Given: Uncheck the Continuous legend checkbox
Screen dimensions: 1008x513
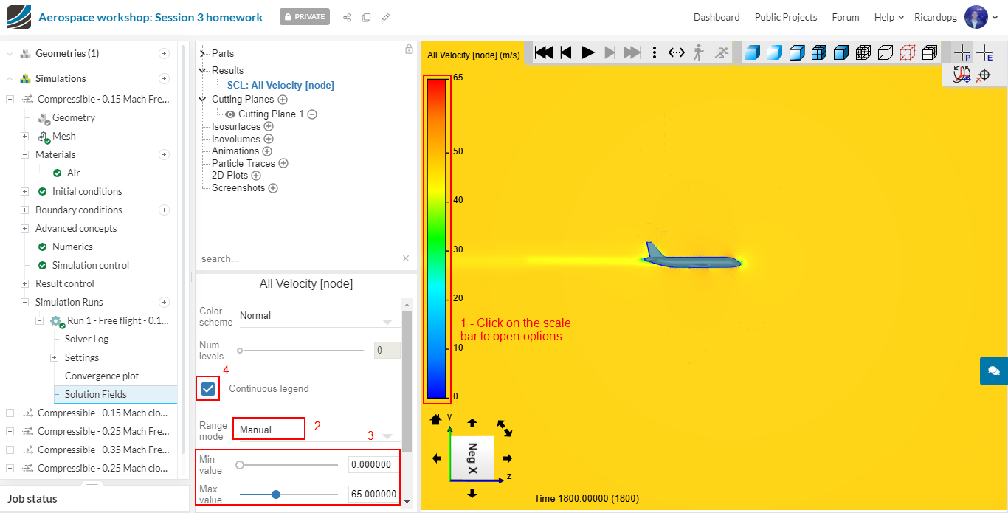Looking at the screenshot, I should (209, 388).
